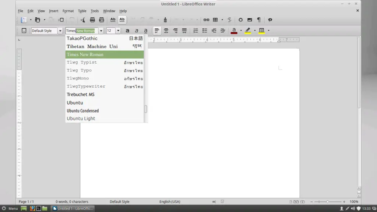Open the table insert dropdown arrow
This screenshot has height=212, width=377.
click(222, 20)
